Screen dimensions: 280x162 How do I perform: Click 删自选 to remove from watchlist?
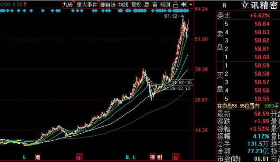[108, 5]
